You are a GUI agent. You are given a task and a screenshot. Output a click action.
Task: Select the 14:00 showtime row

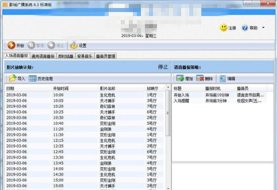(x=85, y=169)
